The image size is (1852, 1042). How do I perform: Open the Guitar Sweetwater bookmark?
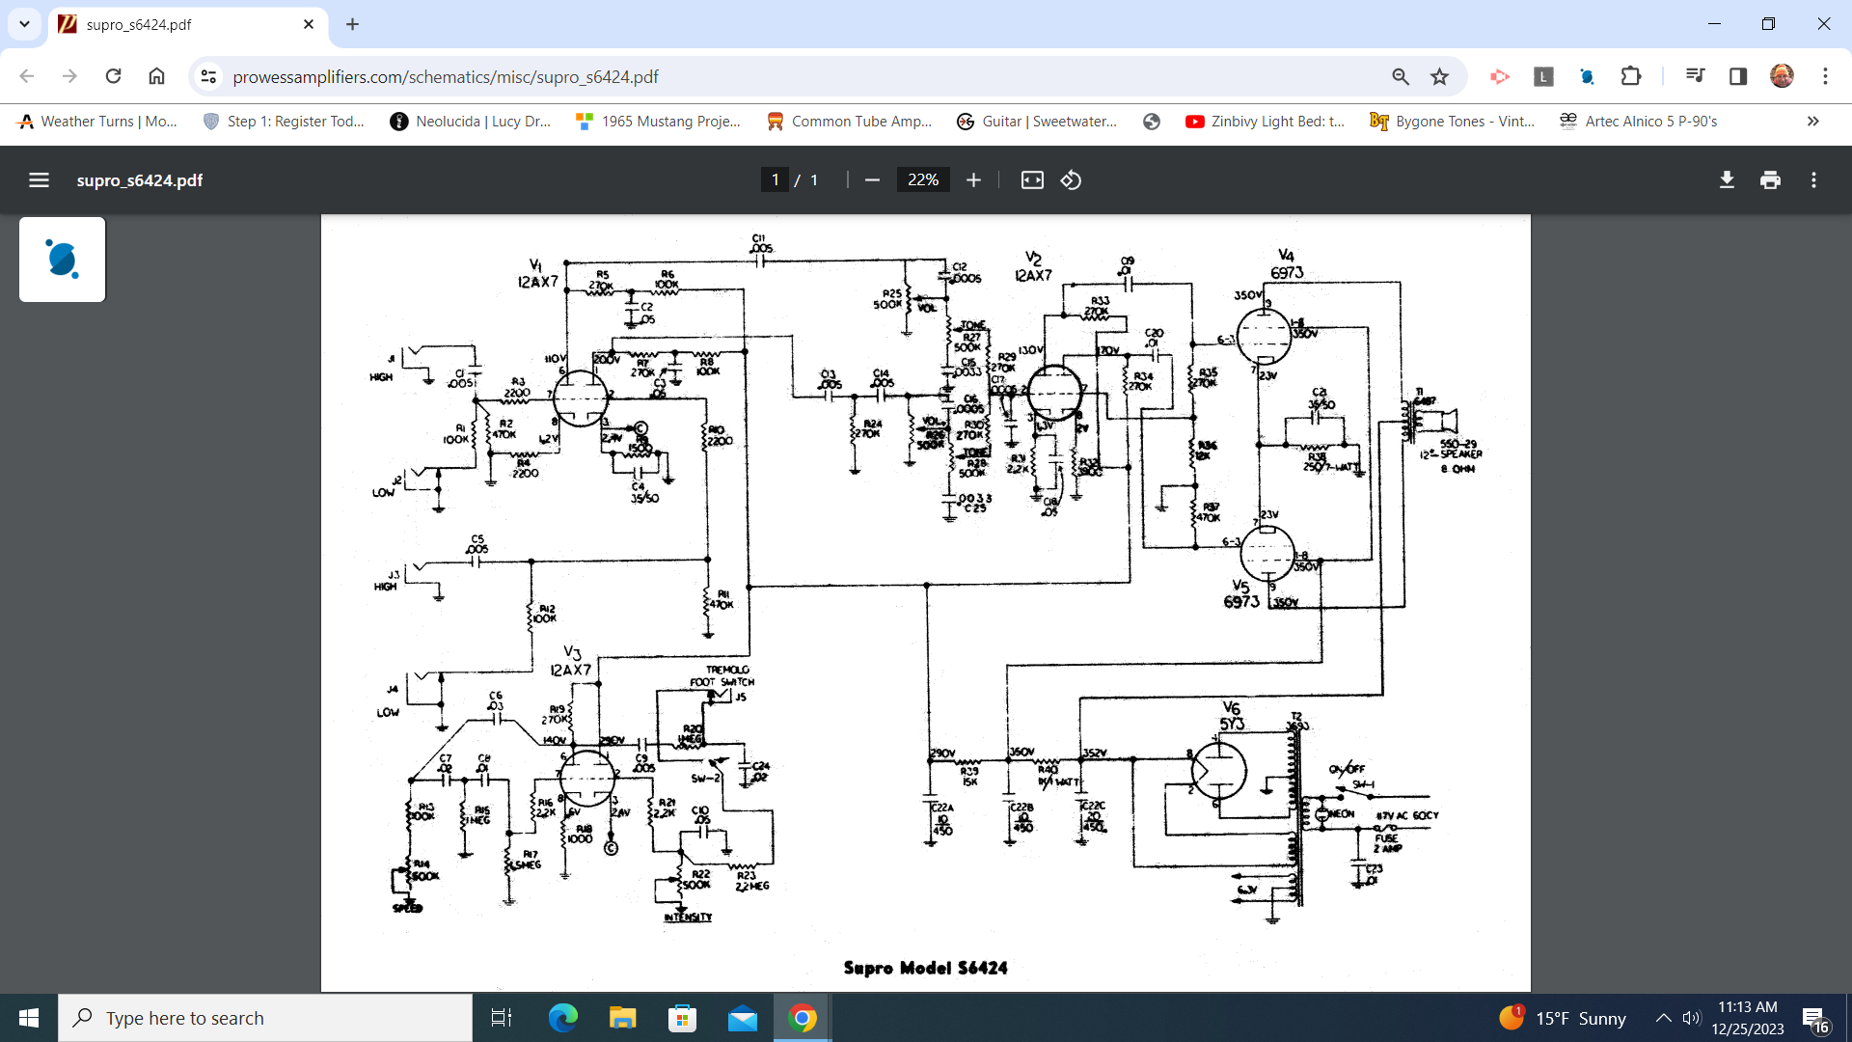tap(1037, 122)
